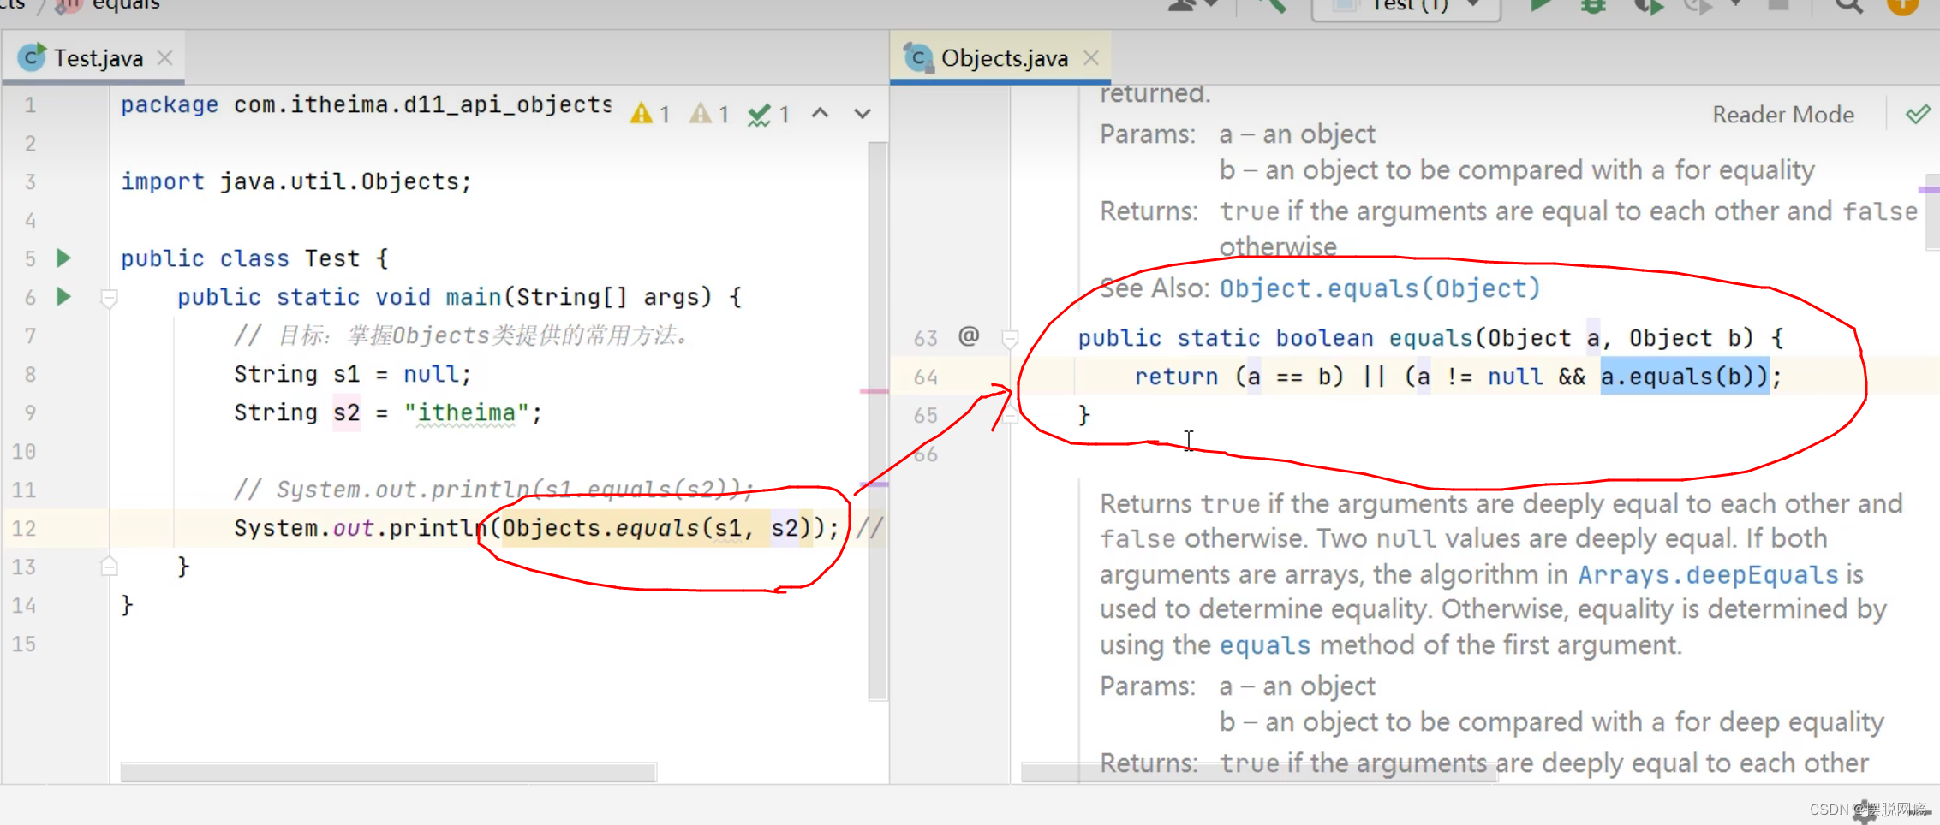Click the pink error stripe mark near line 8
The height and width of the screenshot is (825, 1940).
coord(874,391)
